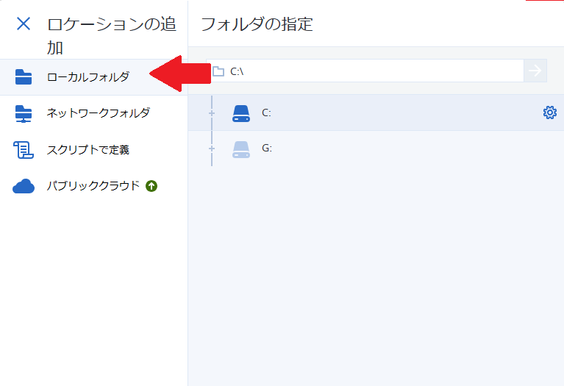This screenshot has height=386, width=564.
Task: Select the ネットワークフォルダ network icon
Action: tap(24, 114)
